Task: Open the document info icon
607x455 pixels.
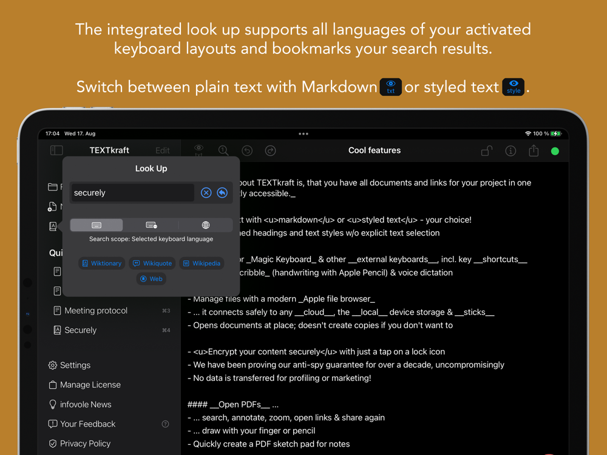Action: (510, 151)
